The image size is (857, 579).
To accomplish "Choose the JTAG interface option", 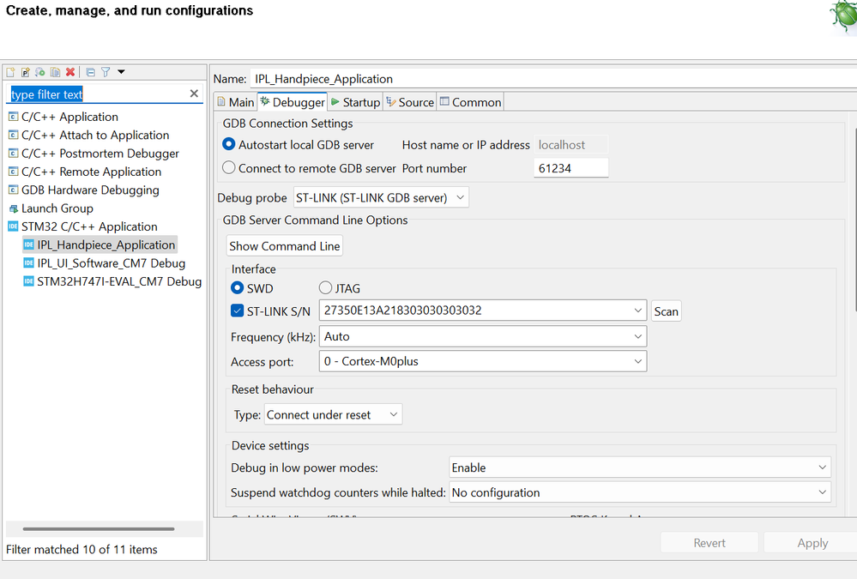I will pyautogui.click(x=326, y=288).
